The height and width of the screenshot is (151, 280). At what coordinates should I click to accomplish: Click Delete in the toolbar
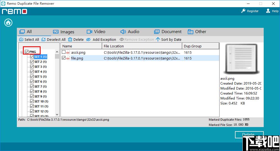coord(76,39)
